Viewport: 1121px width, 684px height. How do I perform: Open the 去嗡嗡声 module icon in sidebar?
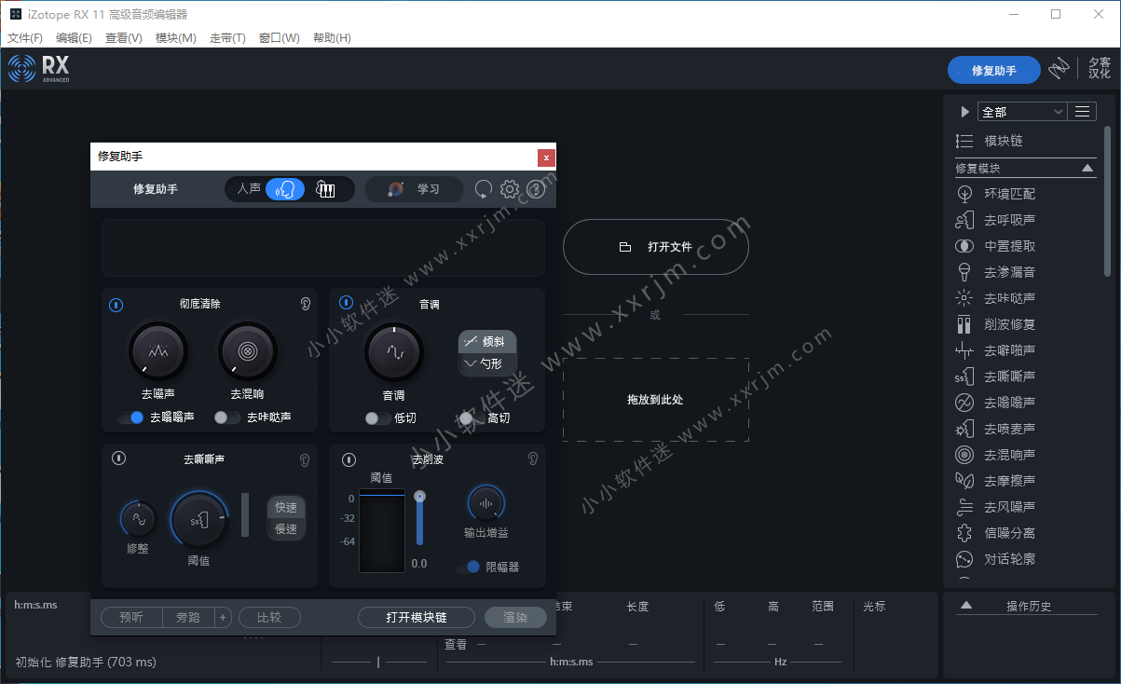964,403
